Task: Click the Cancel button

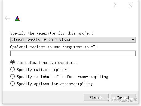Action: point(123,97)
